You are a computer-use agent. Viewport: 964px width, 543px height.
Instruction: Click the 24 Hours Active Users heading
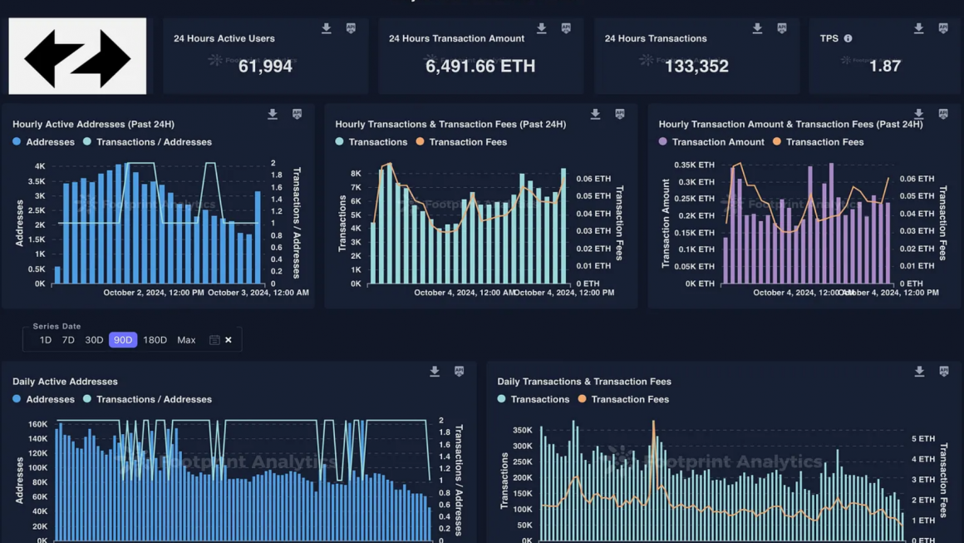click(x=224, y=39)
